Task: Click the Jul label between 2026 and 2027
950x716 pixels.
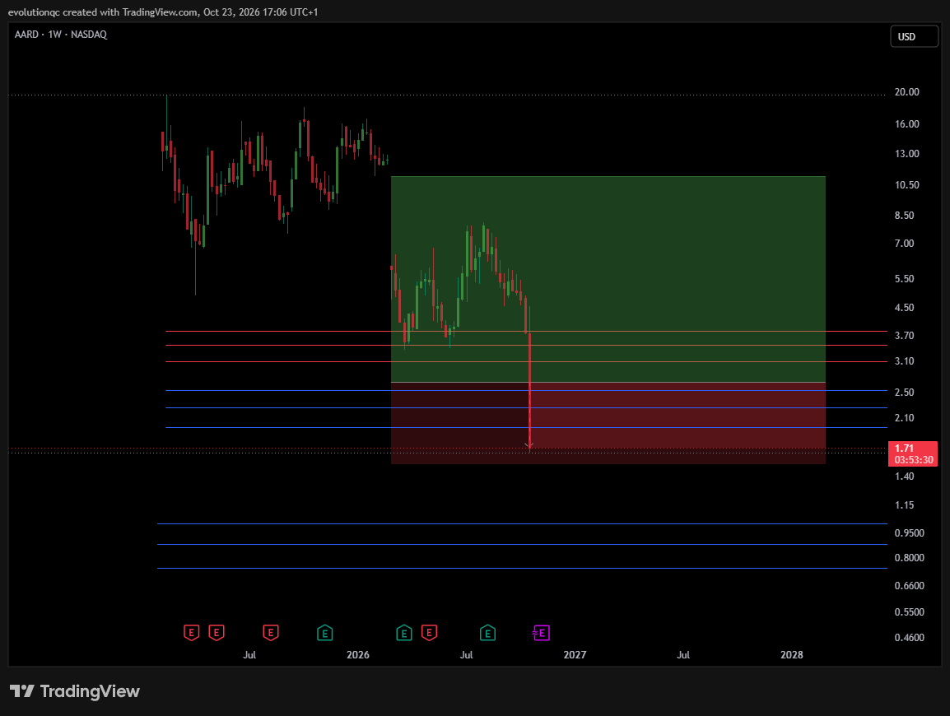Action: [x=467, y=655]
